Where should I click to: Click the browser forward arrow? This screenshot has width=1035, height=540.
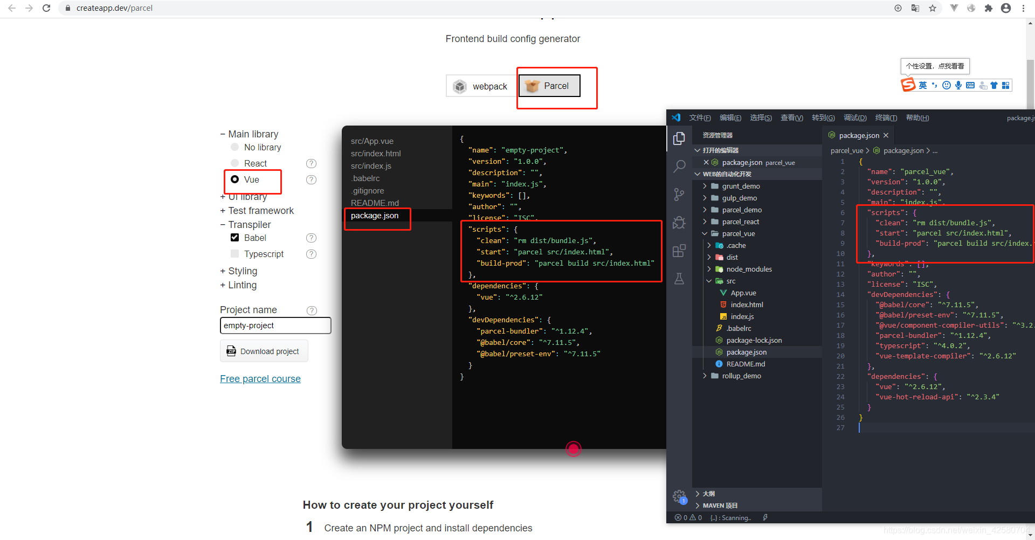coord(29,8)
